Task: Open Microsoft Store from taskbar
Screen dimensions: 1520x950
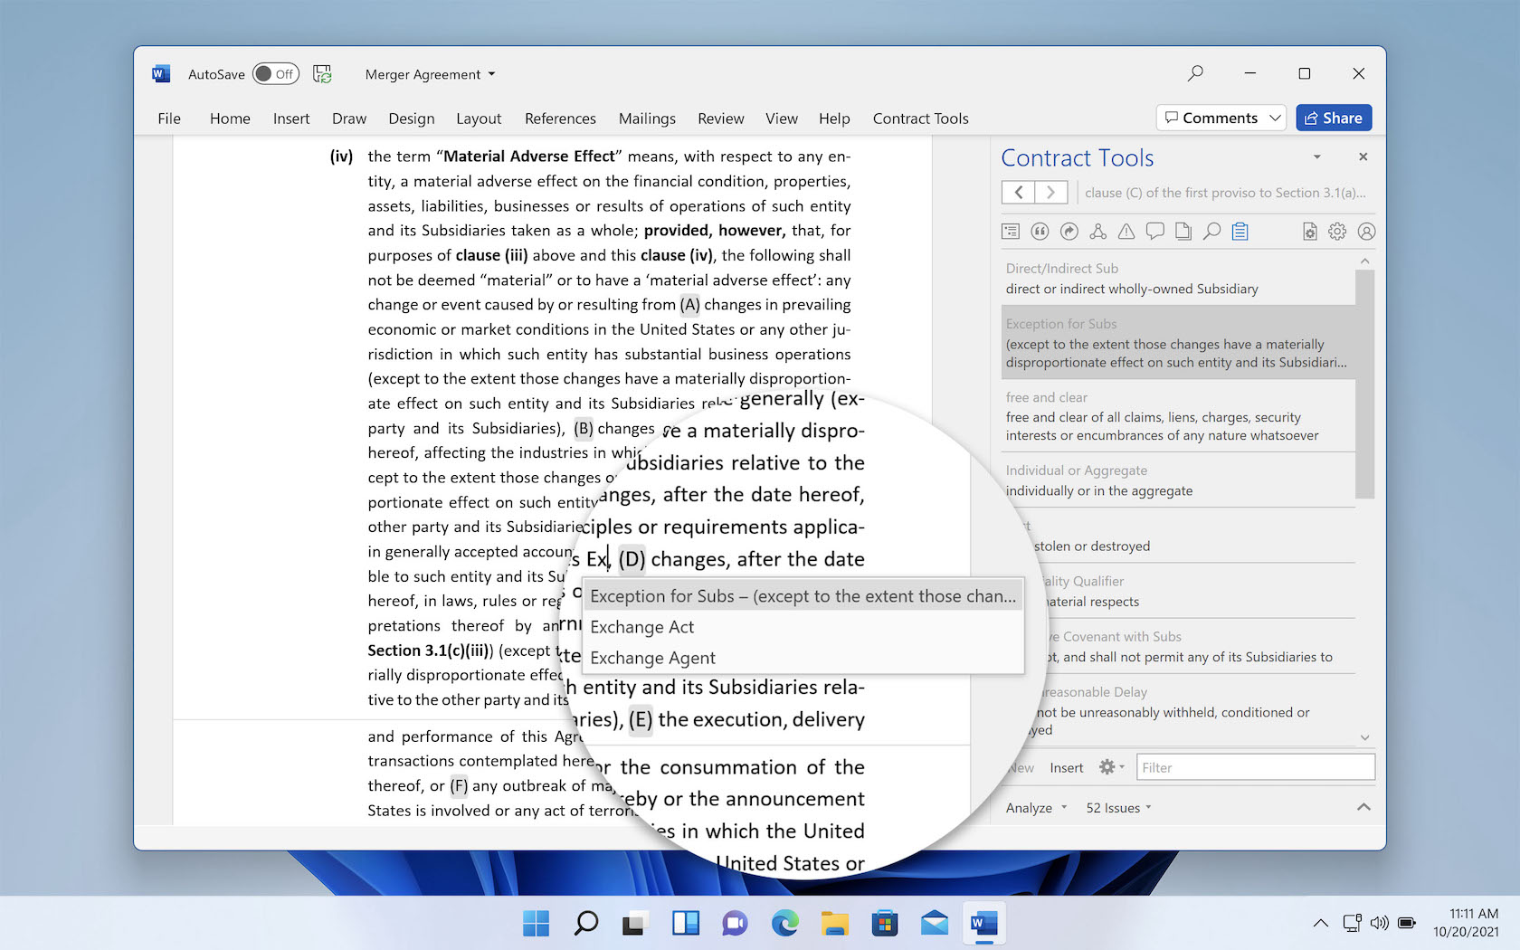Action: [884, 923]
